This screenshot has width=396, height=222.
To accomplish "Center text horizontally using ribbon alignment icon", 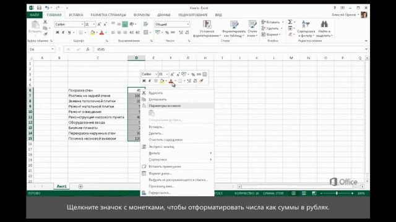I will coord(119,33).
